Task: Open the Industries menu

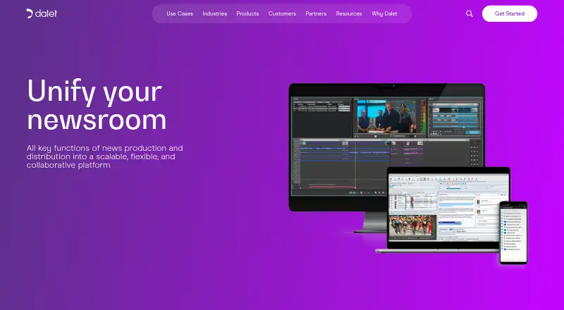Action: pos(215,13)
